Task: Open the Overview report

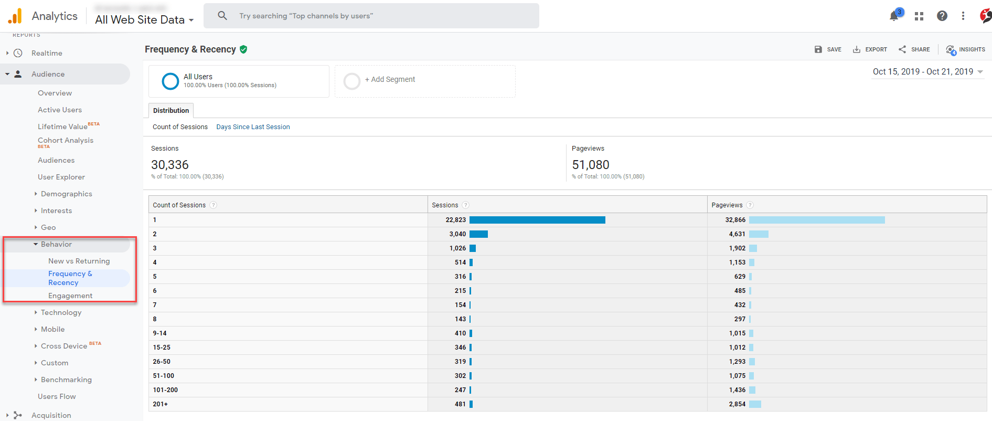Action: (55, 93)
